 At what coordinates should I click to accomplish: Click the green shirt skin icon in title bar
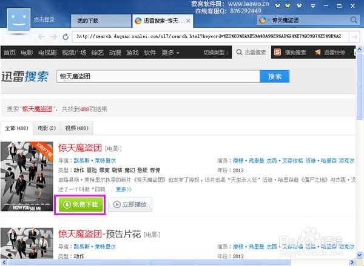[288, 5]
